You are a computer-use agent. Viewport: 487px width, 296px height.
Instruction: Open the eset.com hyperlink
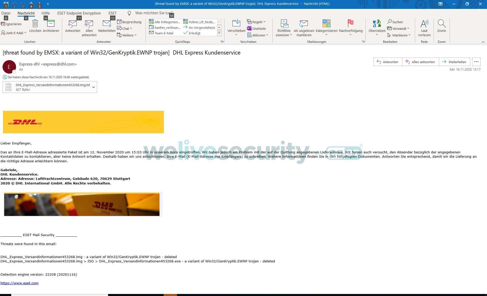[x=19, y=283]
